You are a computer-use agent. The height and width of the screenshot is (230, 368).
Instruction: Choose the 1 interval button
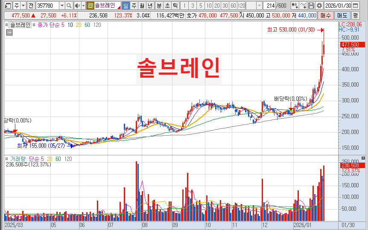click(x=184, y=6)
